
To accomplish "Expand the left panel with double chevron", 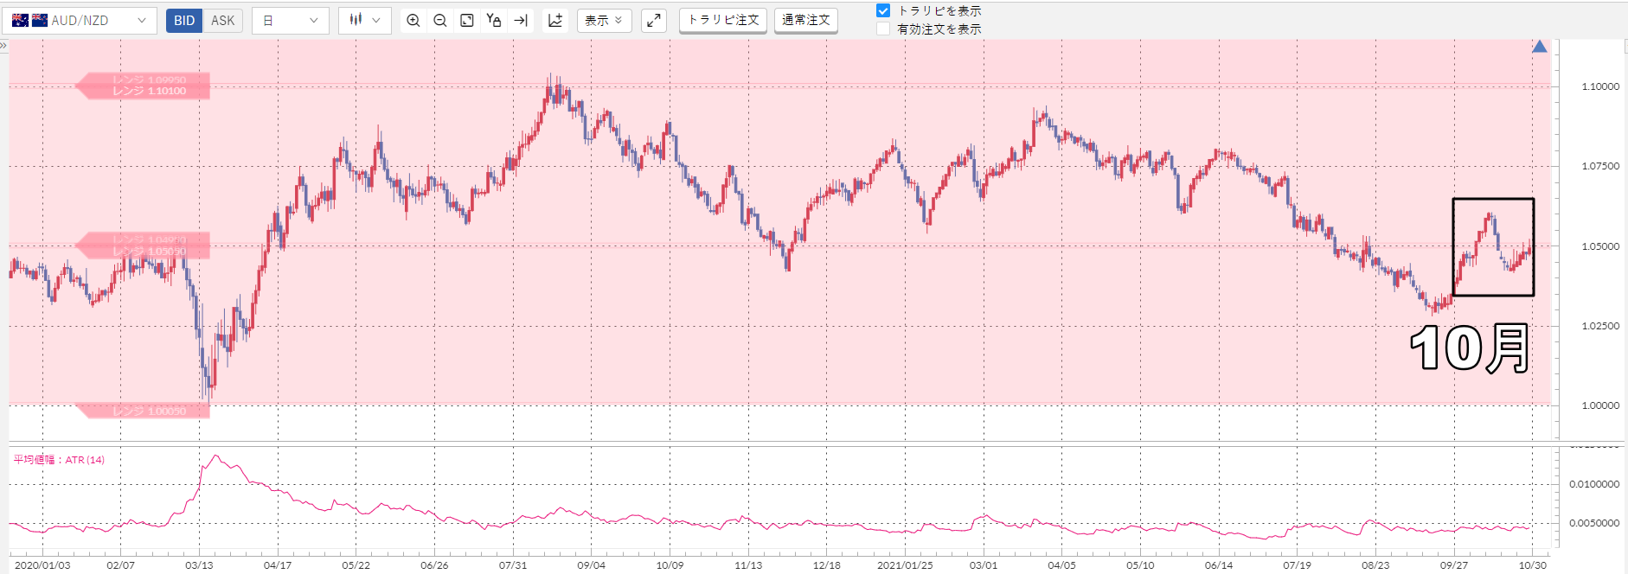I will pyautogui.click(x=3, y=45).
